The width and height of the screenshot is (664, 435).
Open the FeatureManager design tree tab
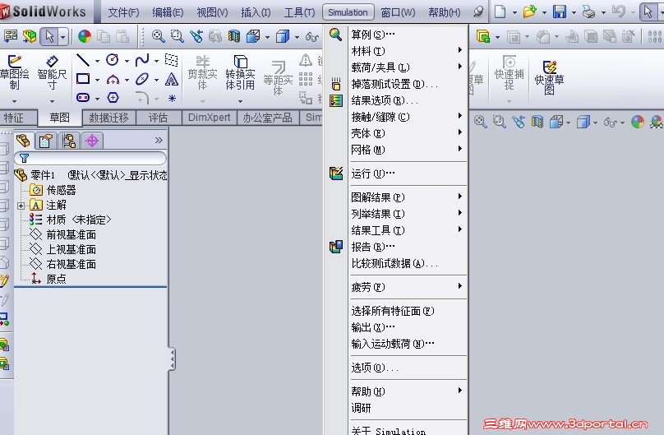coord(23,140)
